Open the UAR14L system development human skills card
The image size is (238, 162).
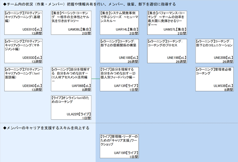click(x=119, y=23)
